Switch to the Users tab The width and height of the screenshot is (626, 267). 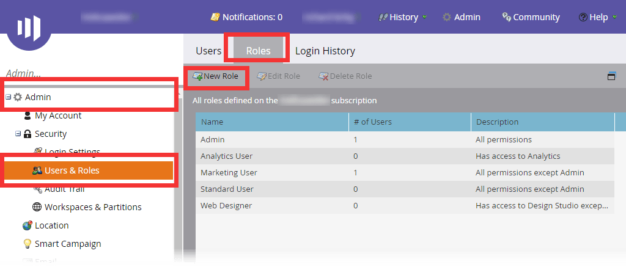[x=208, y=51]
